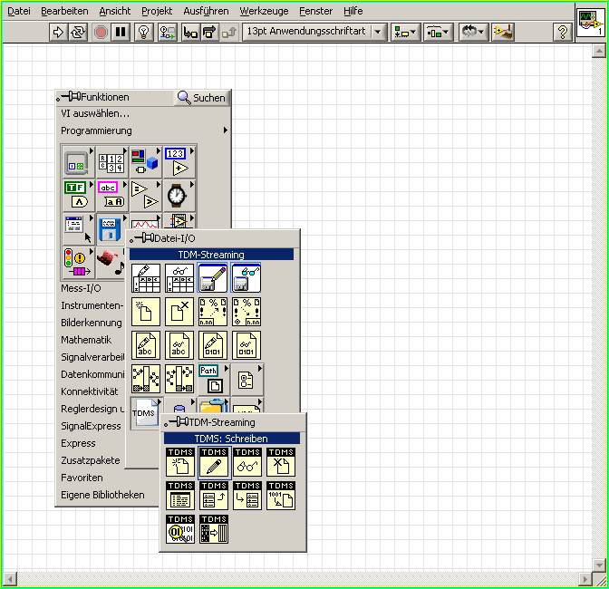Select Read from Binary File 0101 icon
The width and height of the screenshot is (609, 589).
click(x=246, y=345)
